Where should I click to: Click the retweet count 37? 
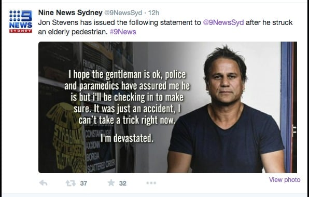(x=83, y=183)
